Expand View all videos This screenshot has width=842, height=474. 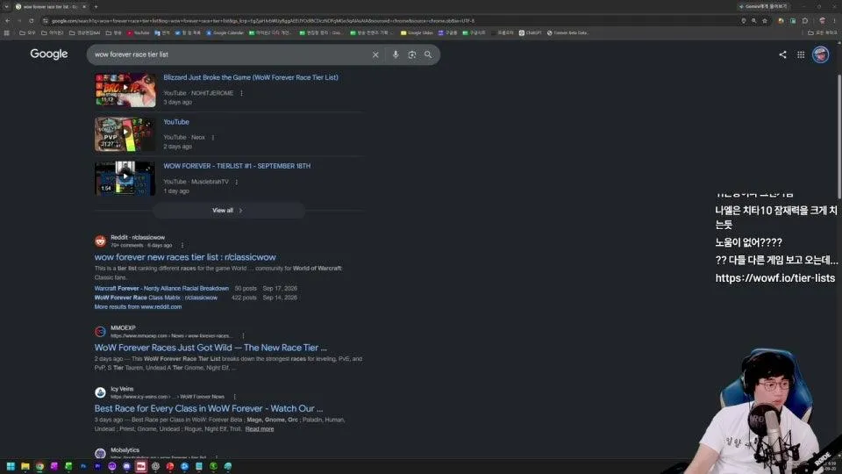(x=228, y=211)
